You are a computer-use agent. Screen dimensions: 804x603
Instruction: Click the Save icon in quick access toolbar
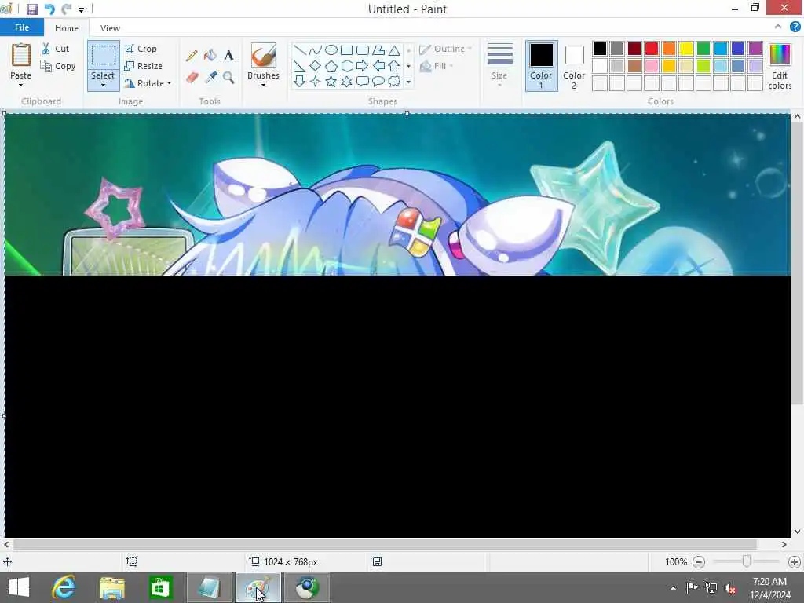pyautogui.click(x=32, y=9)
